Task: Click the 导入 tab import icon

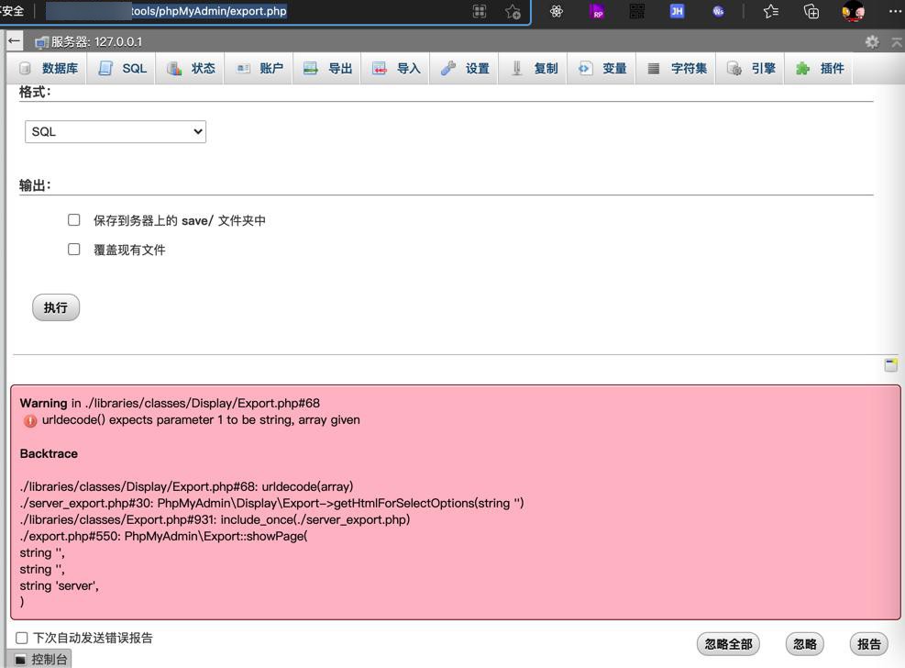Action: [x=380, y=68]
